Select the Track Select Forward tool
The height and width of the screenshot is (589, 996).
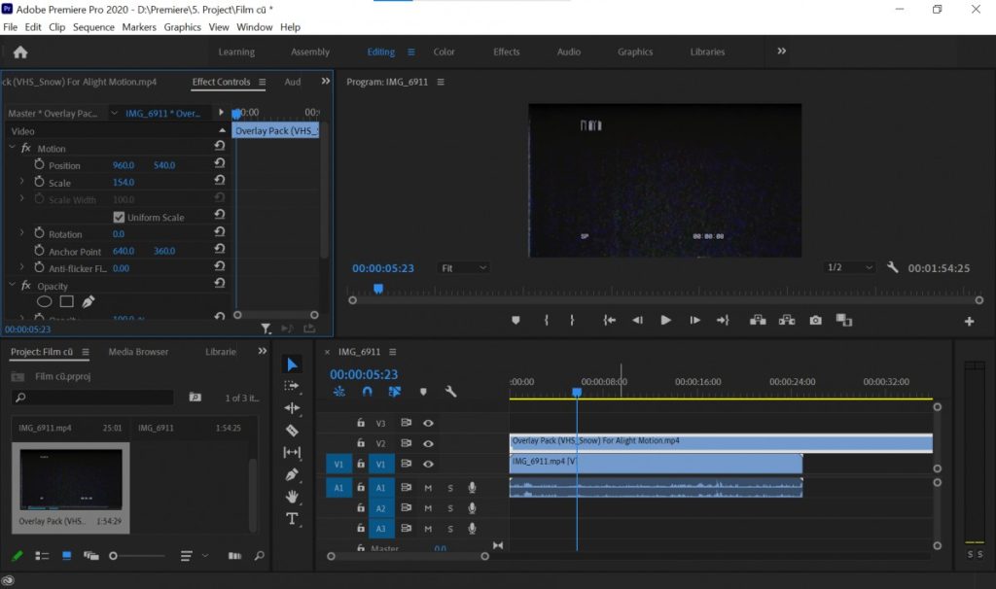point(292,386)
